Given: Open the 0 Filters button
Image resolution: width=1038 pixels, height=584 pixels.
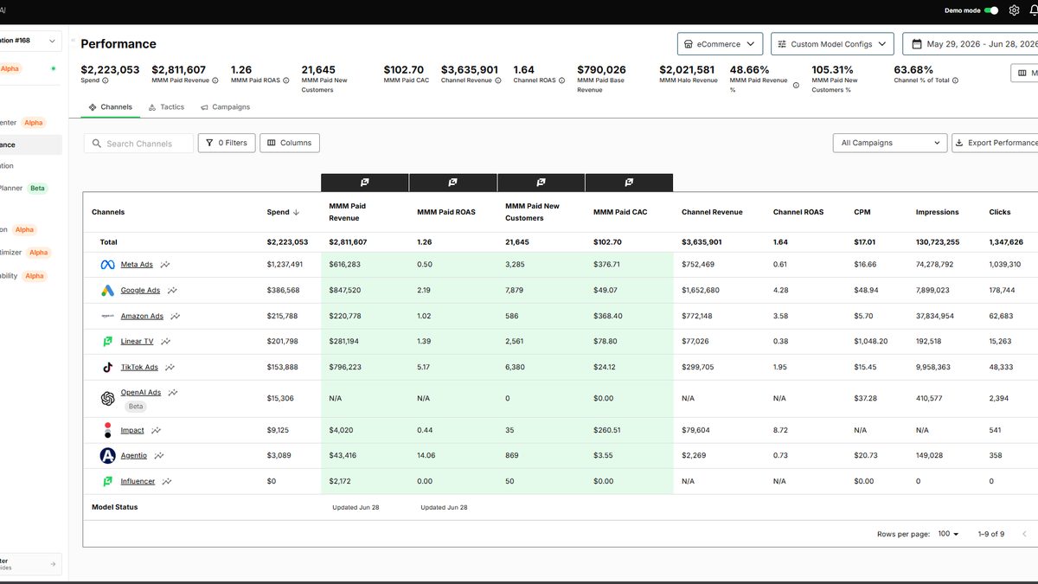Looking at the screenshot, I should (227, 143).
